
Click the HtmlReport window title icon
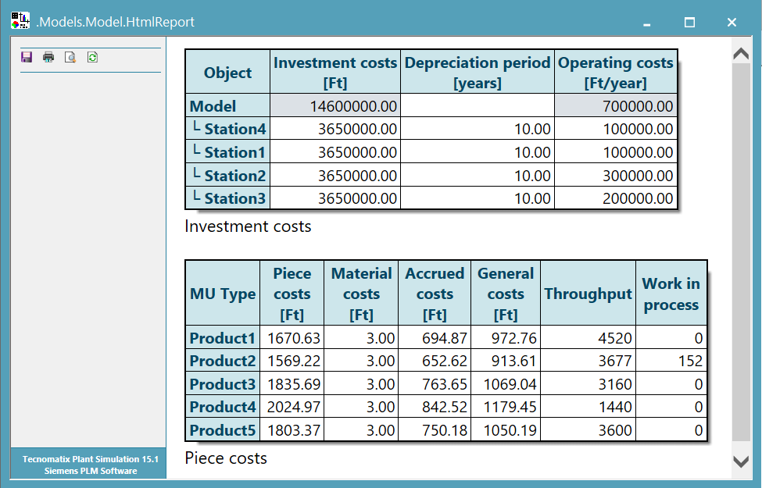coord(20,22)
